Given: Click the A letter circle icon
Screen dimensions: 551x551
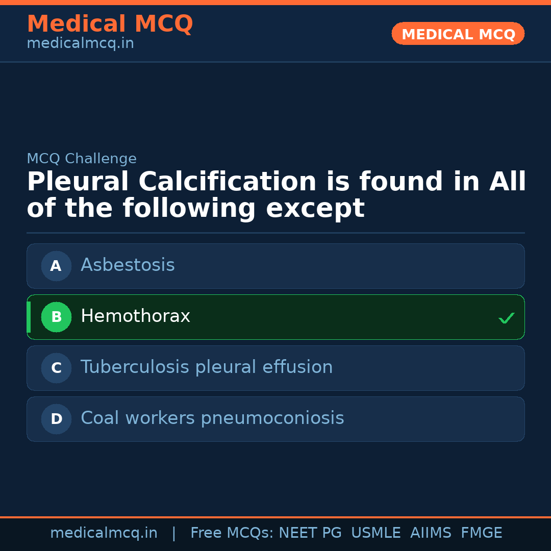Looking at the screenshot, I should click(56, 266).
